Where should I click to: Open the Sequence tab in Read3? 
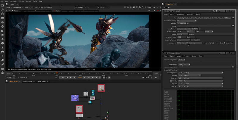[x=180, y=14]
